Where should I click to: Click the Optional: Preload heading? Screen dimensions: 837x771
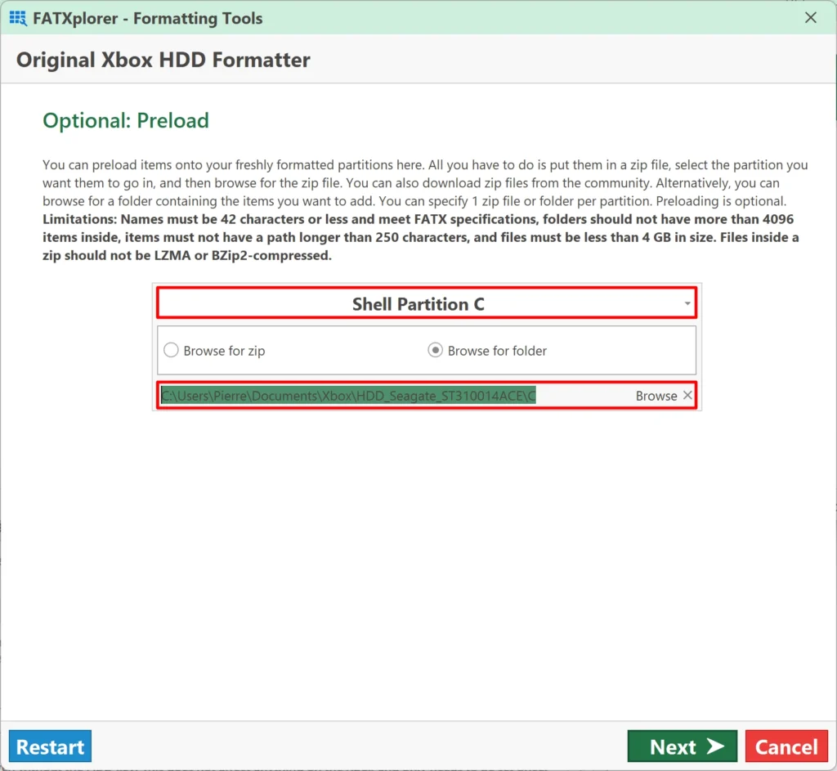point(126,121)
